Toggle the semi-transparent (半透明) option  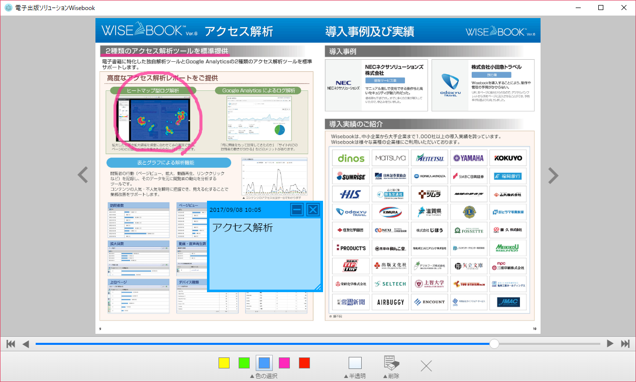pyautogui.click(x=355, y=363)
